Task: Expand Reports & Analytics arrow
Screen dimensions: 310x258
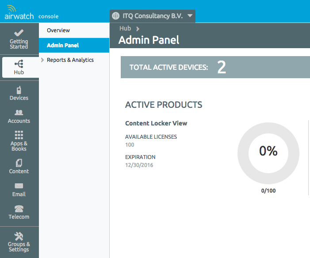Action: tap(42, 60)
